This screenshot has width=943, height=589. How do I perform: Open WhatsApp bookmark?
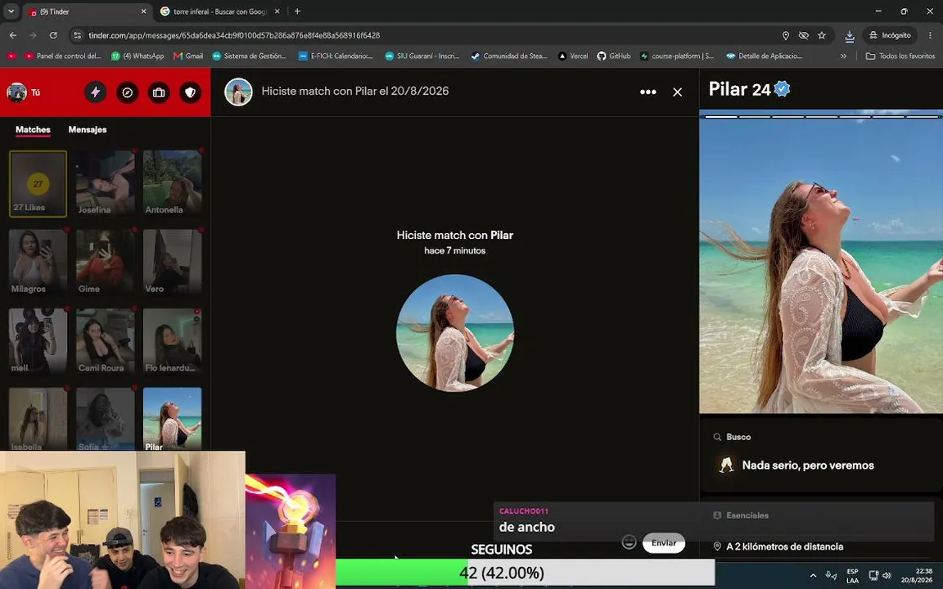pos(138,56)
